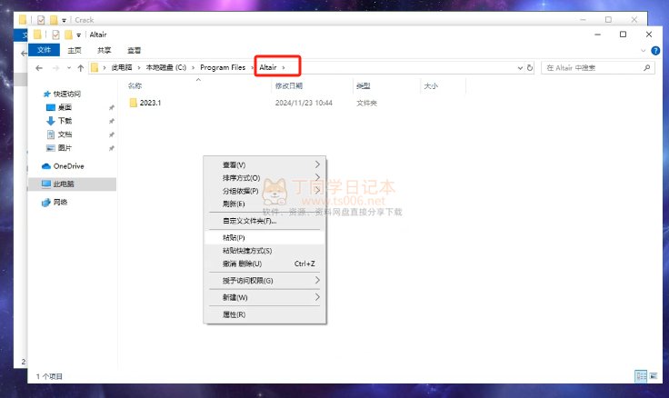Go up one folder level arrow
669x398 pixels.
(81, 68)
